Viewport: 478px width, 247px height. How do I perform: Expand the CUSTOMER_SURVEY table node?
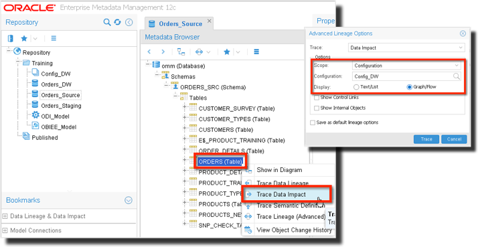click(x=185, y=106)
